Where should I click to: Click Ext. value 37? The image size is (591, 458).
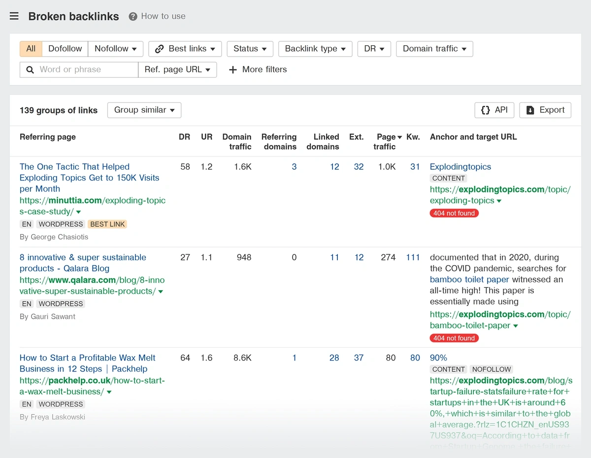(359, 358)
